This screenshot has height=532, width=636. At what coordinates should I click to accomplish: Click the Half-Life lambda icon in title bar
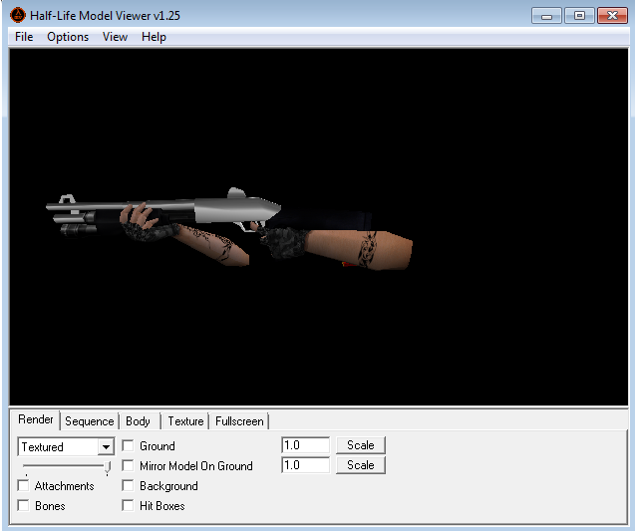click(18, 16)
